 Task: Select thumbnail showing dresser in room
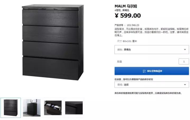tap(32, 108)
